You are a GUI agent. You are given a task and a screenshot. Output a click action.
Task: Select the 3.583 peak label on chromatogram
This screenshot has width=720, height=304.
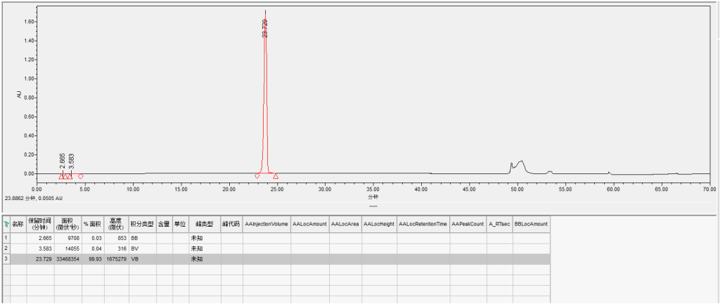(x=71, y=160)
